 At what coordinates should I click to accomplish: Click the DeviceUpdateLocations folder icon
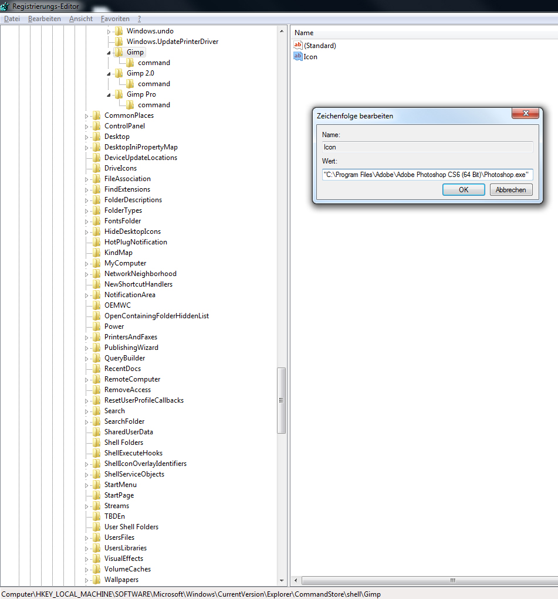coord(97,158)
